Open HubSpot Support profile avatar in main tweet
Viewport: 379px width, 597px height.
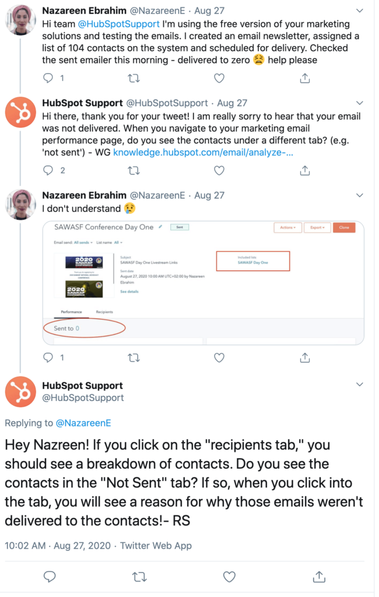pos(20,391)
